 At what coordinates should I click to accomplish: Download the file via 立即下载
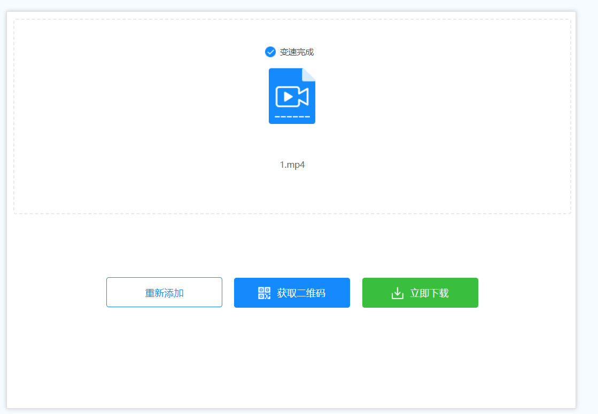click(x=420, y=293)
